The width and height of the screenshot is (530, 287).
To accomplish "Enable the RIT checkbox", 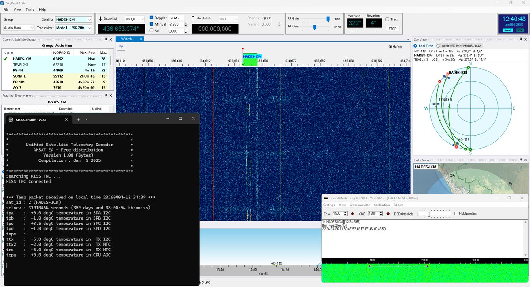I will [152, 30].
